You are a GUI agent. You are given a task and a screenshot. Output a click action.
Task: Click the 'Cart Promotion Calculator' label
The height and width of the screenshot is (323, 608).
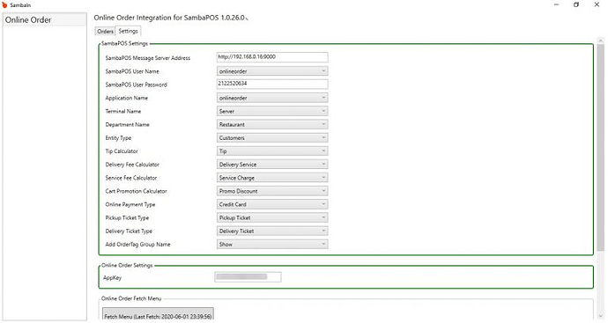tap(136, 191)
